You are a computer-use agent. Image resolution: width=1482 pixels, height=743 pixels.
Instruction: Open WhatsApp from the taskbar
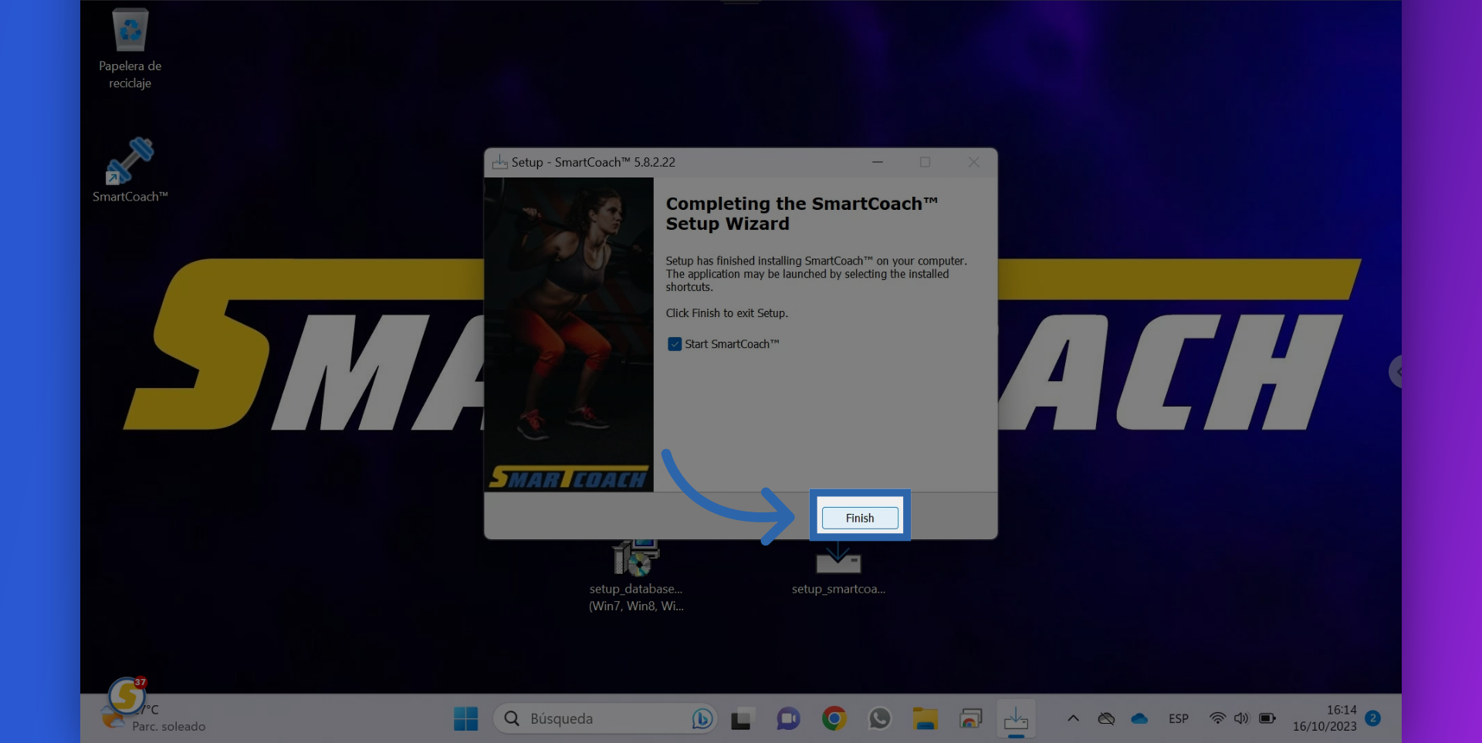pos(879,719)
